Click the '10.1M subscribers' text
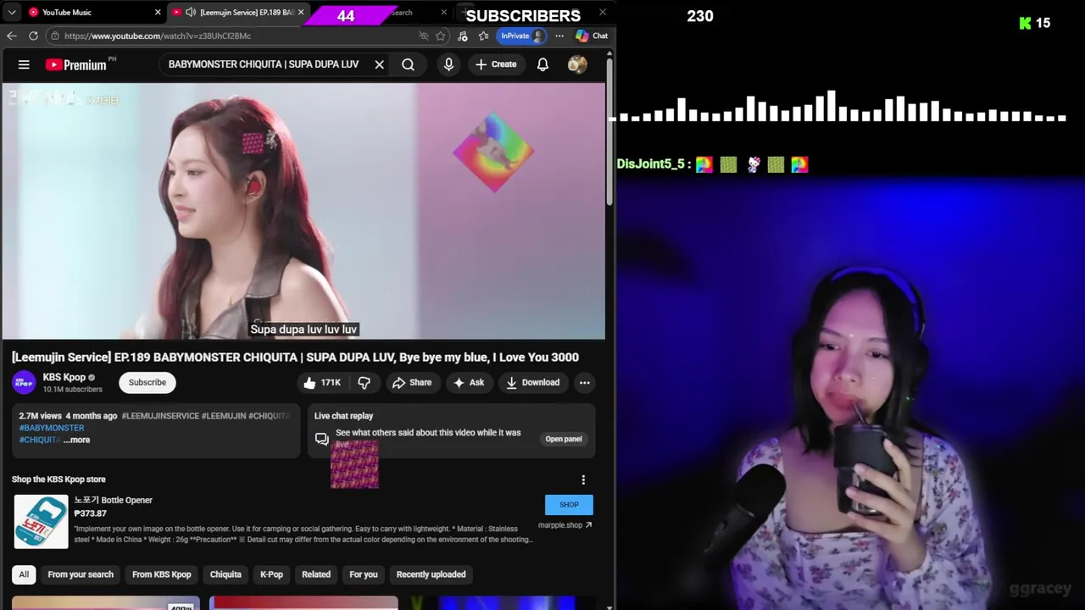The width and height of the screenshot is (1085, 610). click(x=73, y=390)
